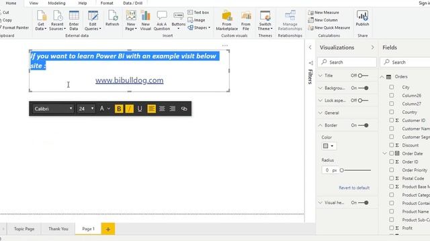430x241 pixels.
Task: Open the Help ribbon tab
Action: pos(83,3)
